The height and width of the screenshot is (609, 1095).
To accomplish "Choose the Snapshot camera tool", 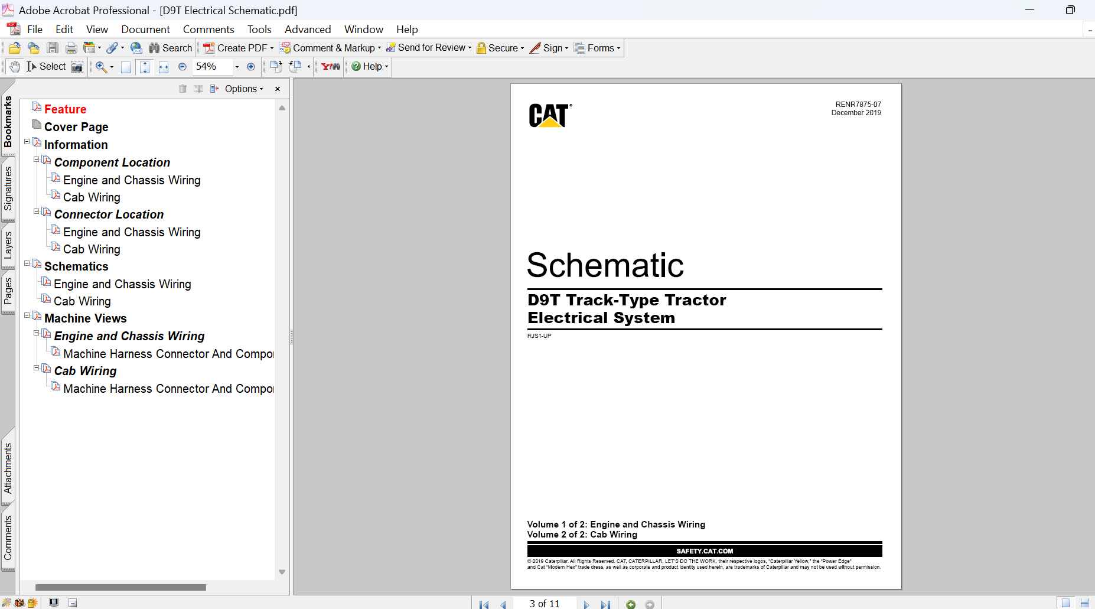I will click(77, 67).
